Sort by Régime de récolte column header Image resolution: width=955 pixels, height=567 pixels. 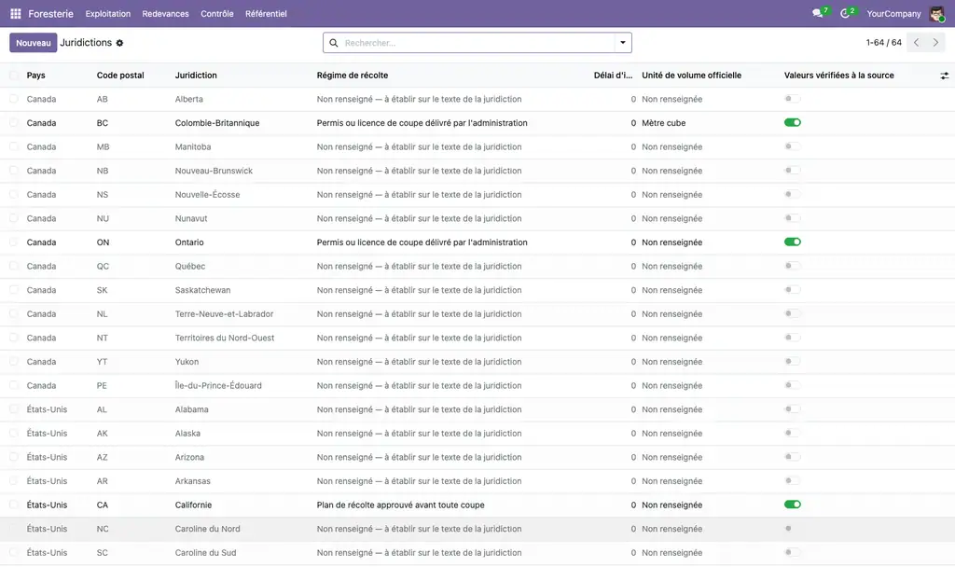tap(353, 76)
